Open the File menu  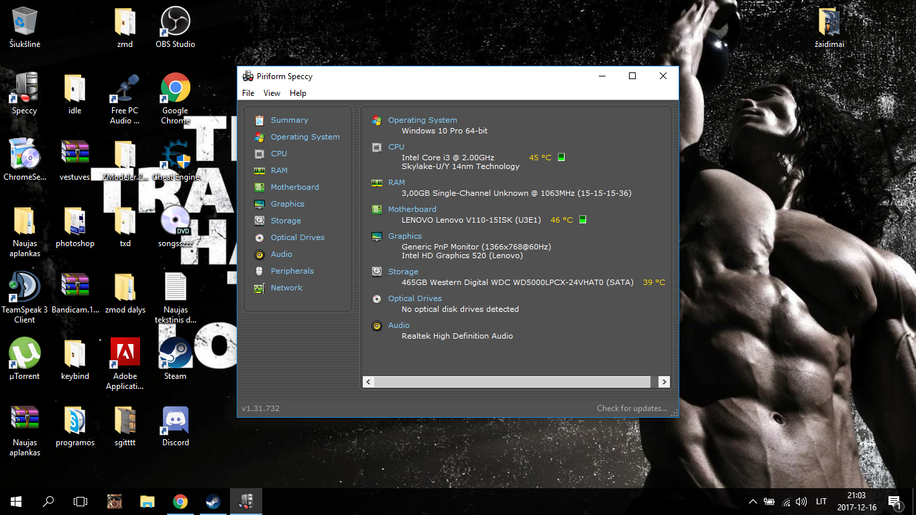(248, 93)
